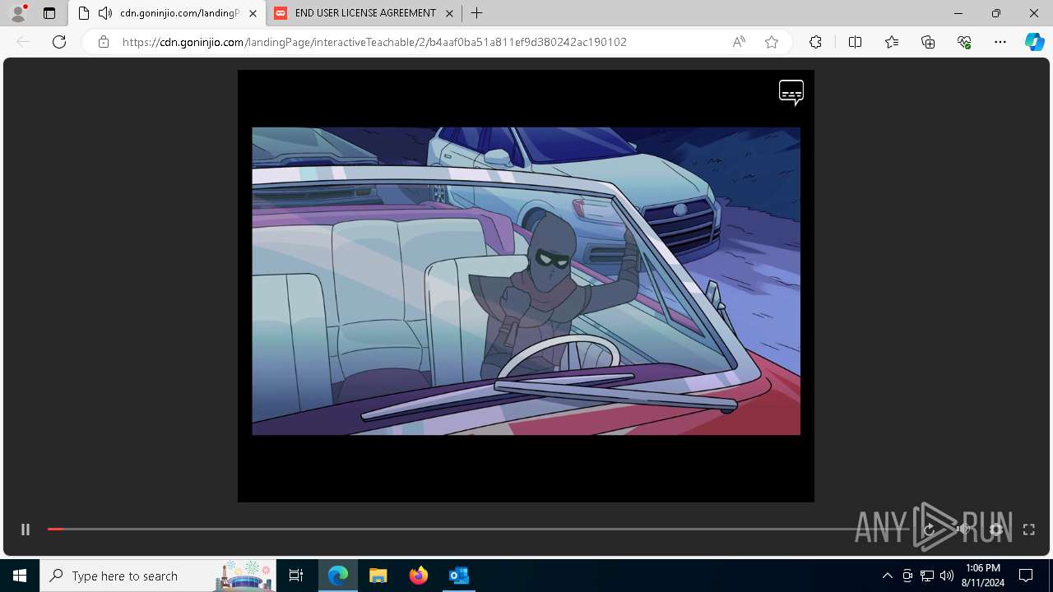The image size is (1053, 592).
Task: Replay the video with circular arrow
Action: [x=930, y=530]
